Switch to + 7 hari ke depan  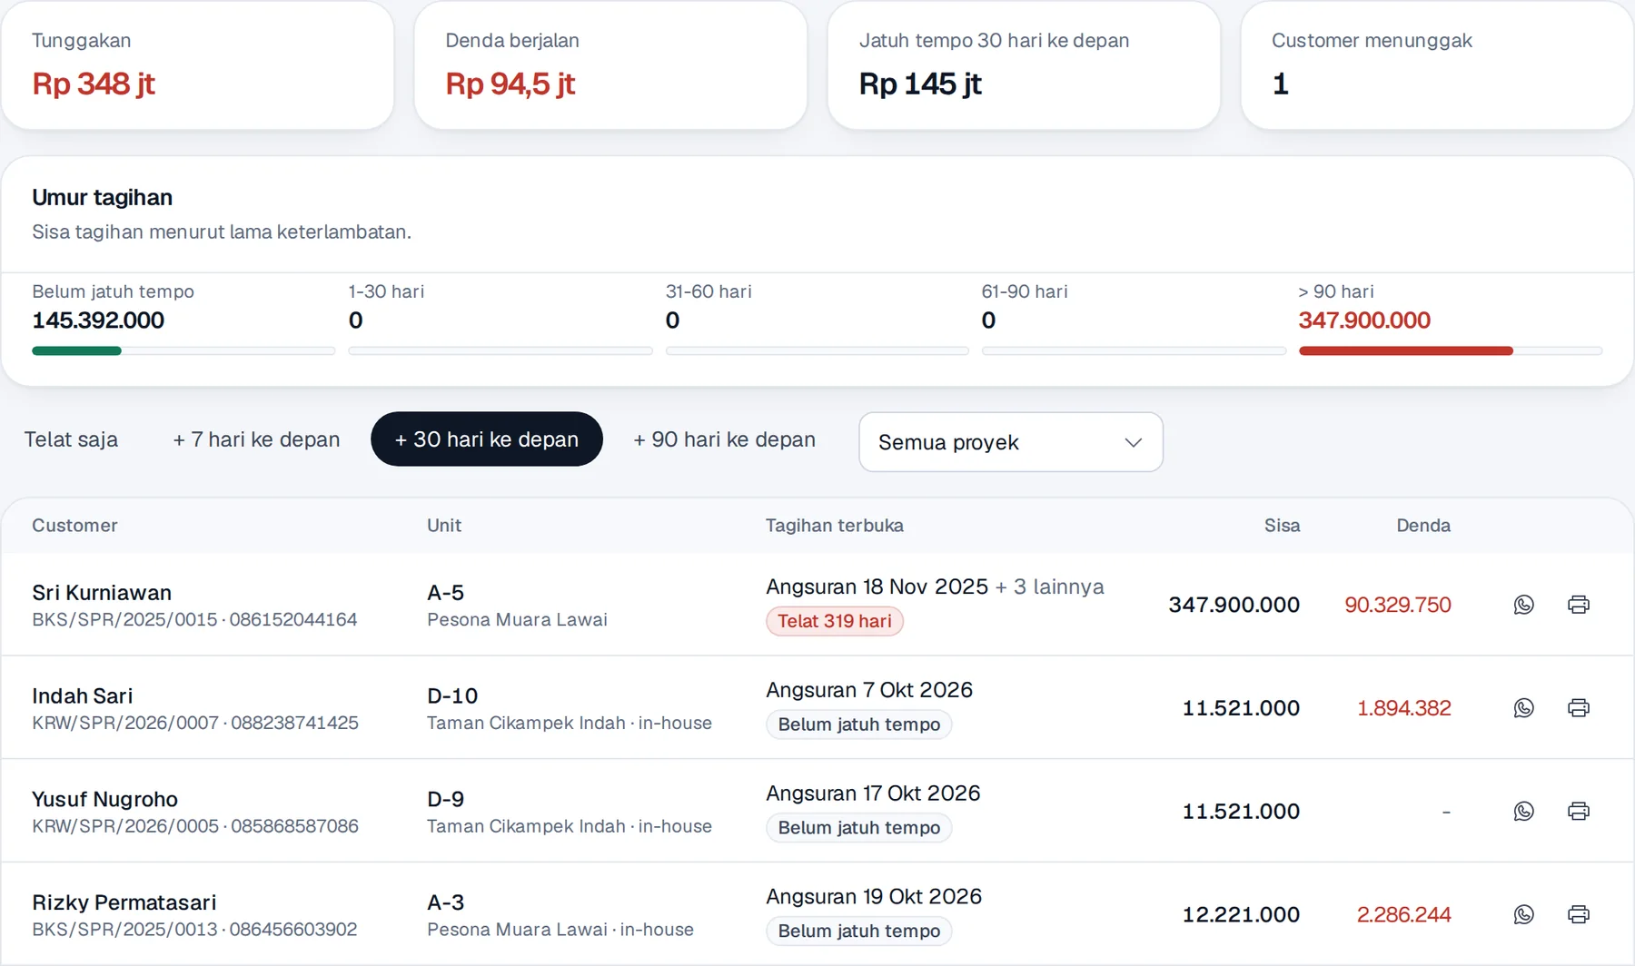[256, 439]
